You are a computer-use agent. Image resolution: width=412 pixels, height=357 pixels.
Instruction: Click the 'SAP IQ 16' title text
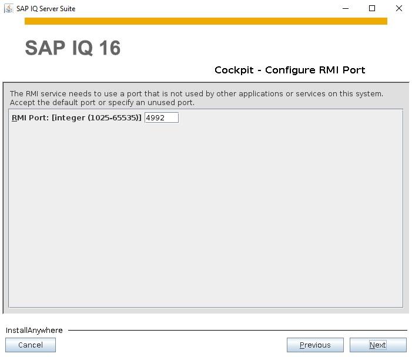pos(73,48)
